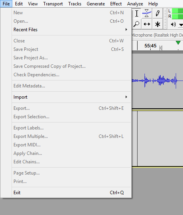Select the Selection (I-beam) tool
Screen dimensions: 183x215
(x=136, y=13)
